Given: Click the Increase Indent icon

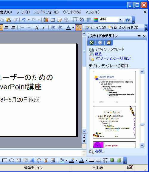Looking at the screenshot, I should coord(60,28).
